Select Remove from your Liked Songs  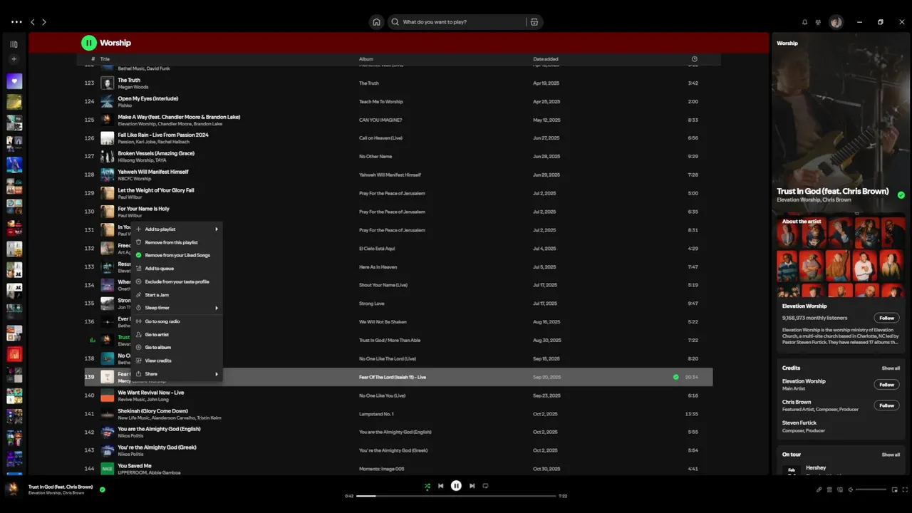[x=177, y=255]
